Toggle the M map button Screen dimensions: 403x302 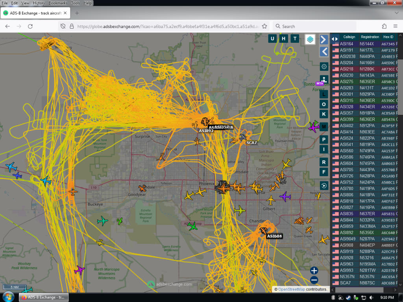pyautogui.click(x=324, y=127)
